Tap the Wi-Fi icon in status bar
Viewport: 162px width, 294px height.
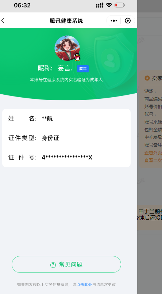pos(109,5)
